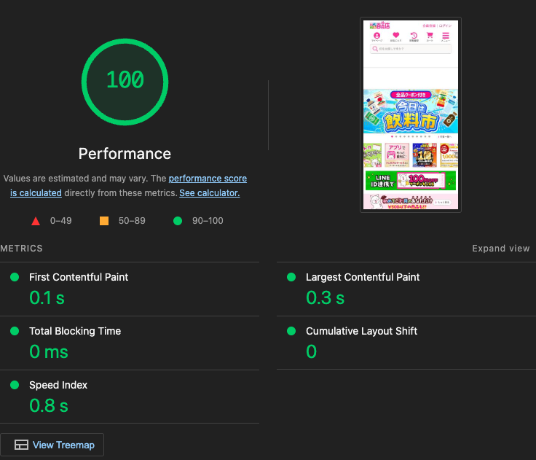The width and height of the screenshot is (536, 460).
Task: Click the '0.1 s' metric value
Action: [47, 297]
